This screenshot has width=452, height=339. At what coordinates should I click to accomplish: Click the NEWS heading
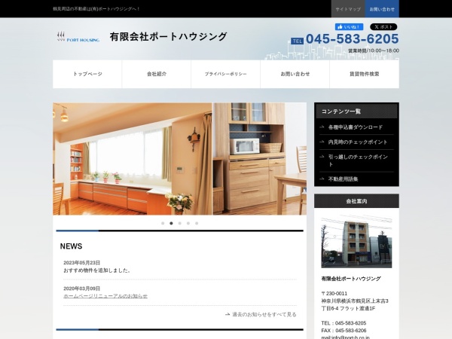[x=72, y=246]
